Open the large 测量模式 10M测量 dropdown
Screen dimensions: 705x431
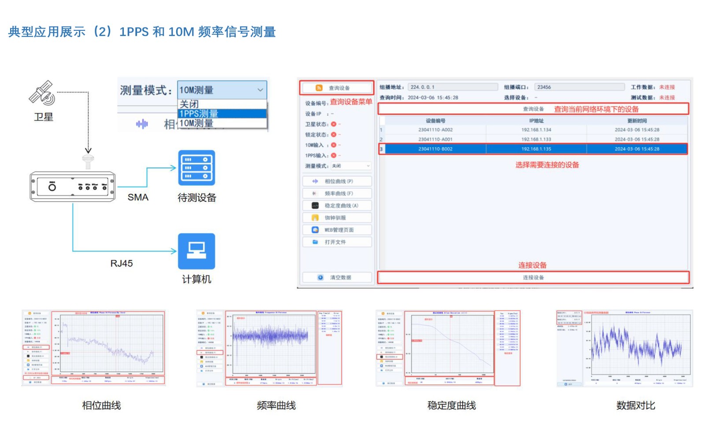(x=222, y=90)
